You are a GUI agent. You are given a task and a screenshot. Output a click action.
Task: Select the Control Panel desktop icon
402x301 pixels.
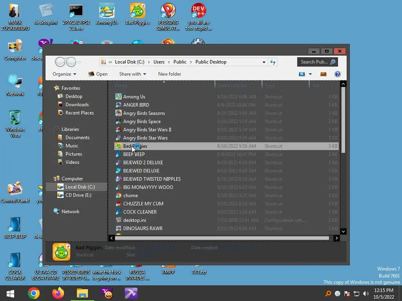(x=15, y=192)
